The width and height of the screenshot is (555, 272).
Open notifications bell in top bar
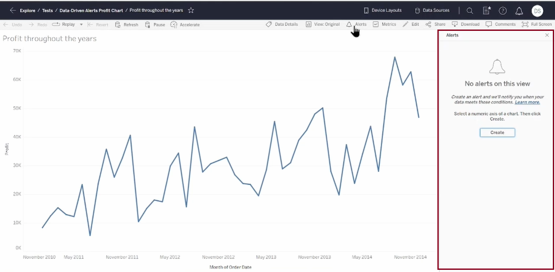coord(519,11)
